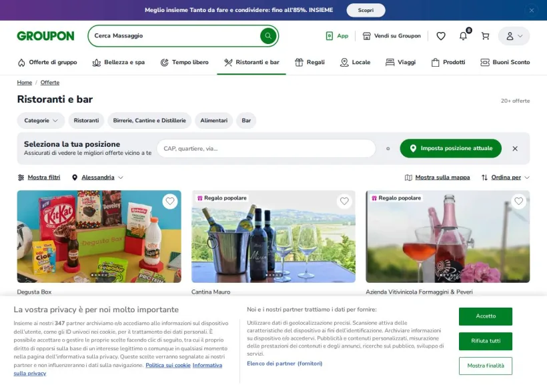Image resolution: width=547 pixels, height=385 pixels.
Task: Close the position selection panel
Action: pos(515,149)
